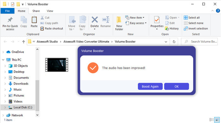This screenshot has width=221, height=123.
Task: Confirm with the OK button
Action: (x=176, y=86)
